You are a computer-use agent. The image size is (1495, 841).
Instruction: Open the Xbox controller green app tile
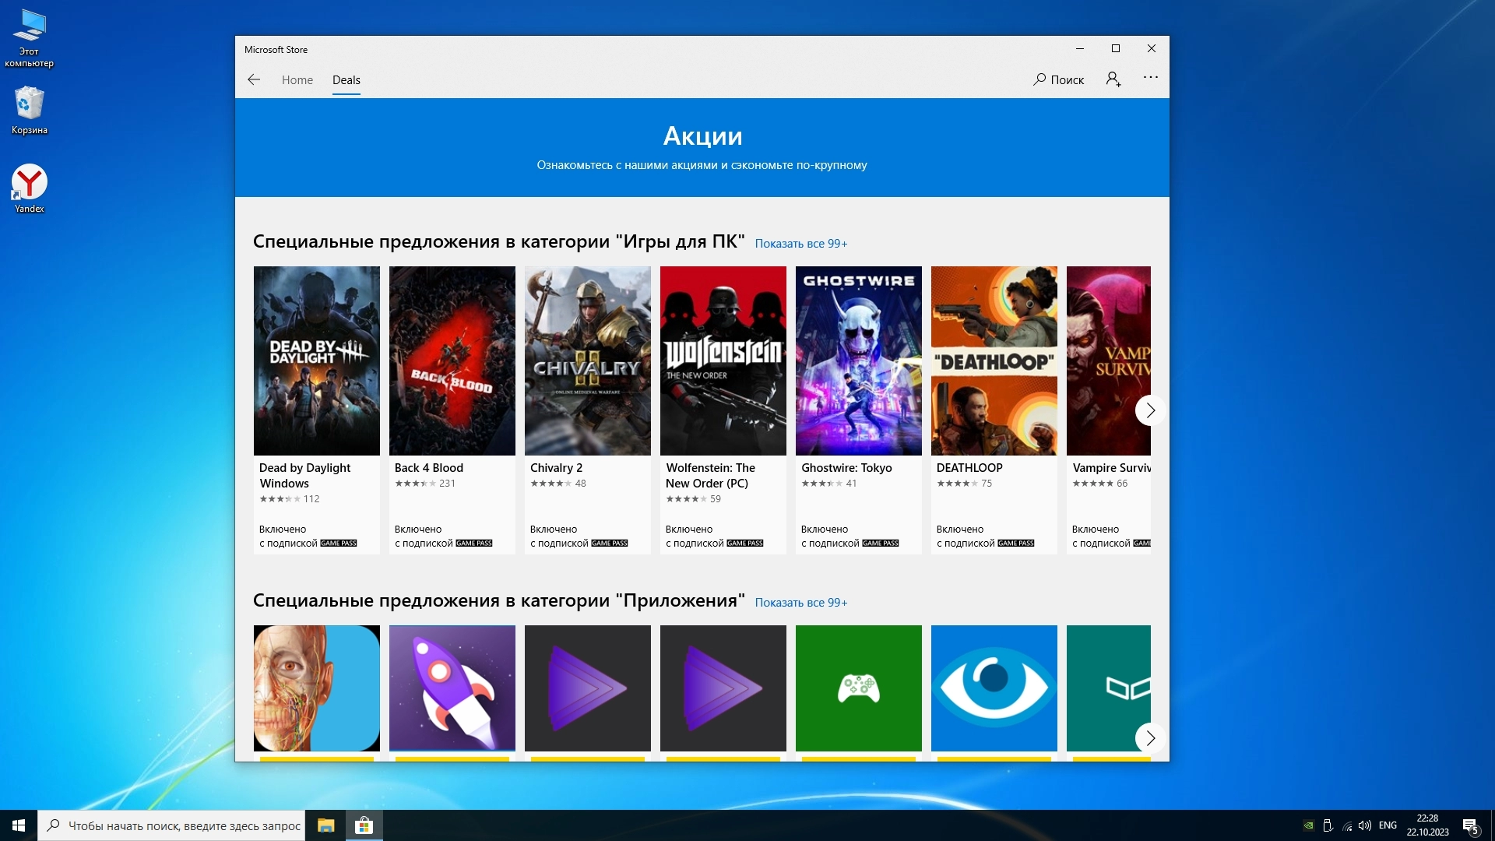tap(858, 688)
